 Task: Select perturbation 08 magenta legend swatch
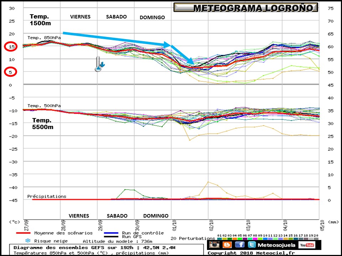(x=255, y=239)
